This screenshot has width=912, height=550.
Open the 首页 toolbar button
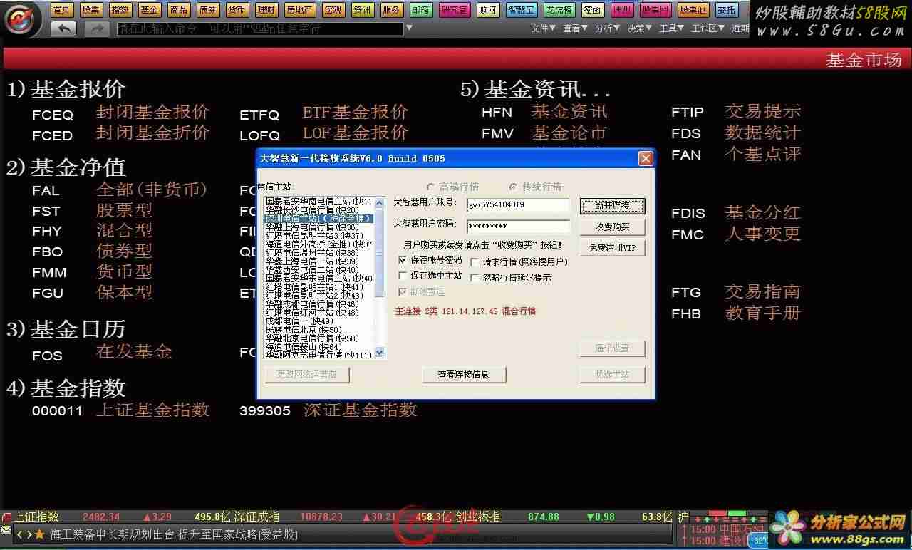point(62,10)
